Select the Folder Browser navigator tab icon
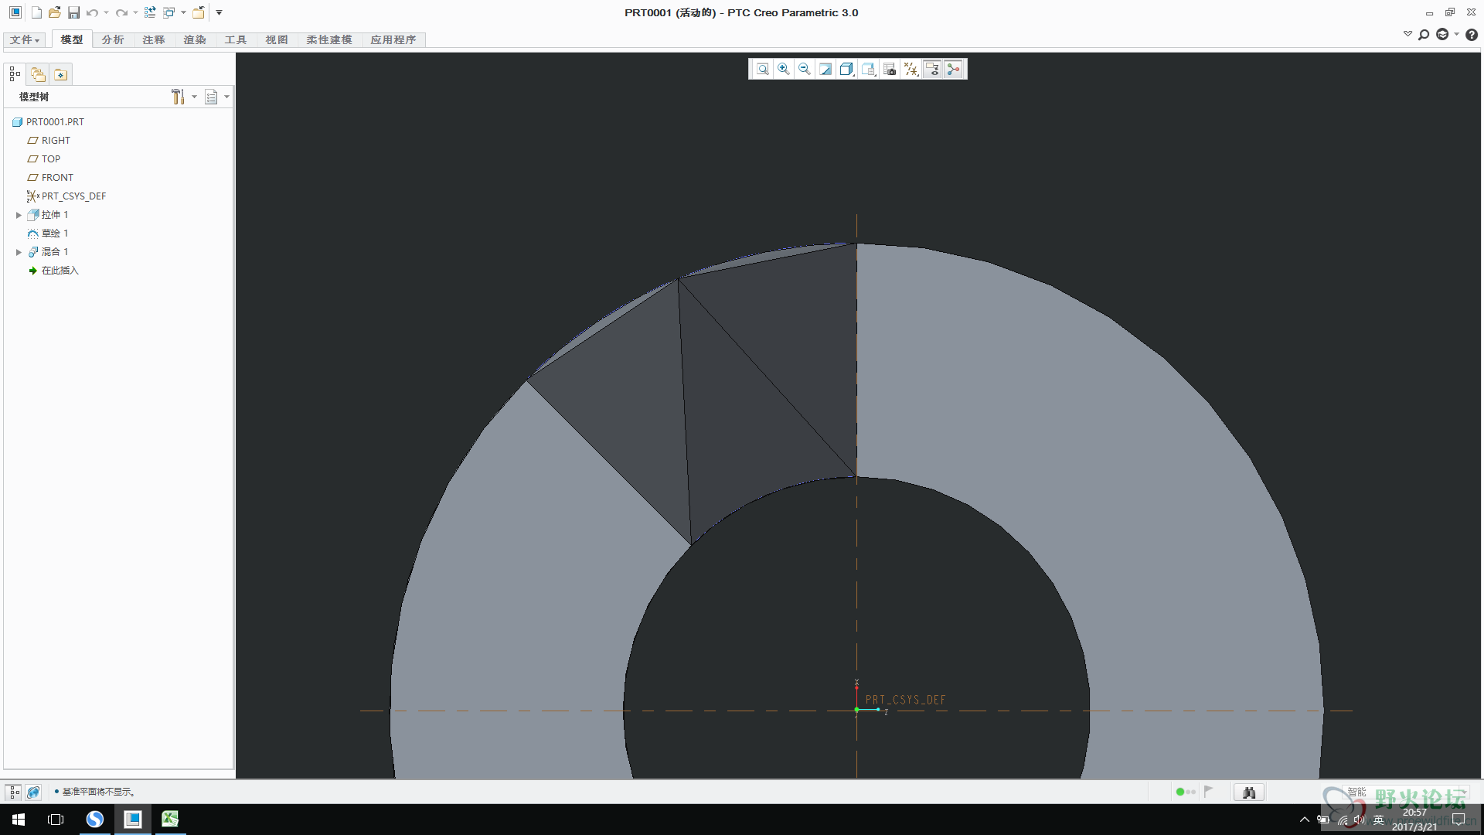Screen dimensions: 1484x835 (38, 74)
